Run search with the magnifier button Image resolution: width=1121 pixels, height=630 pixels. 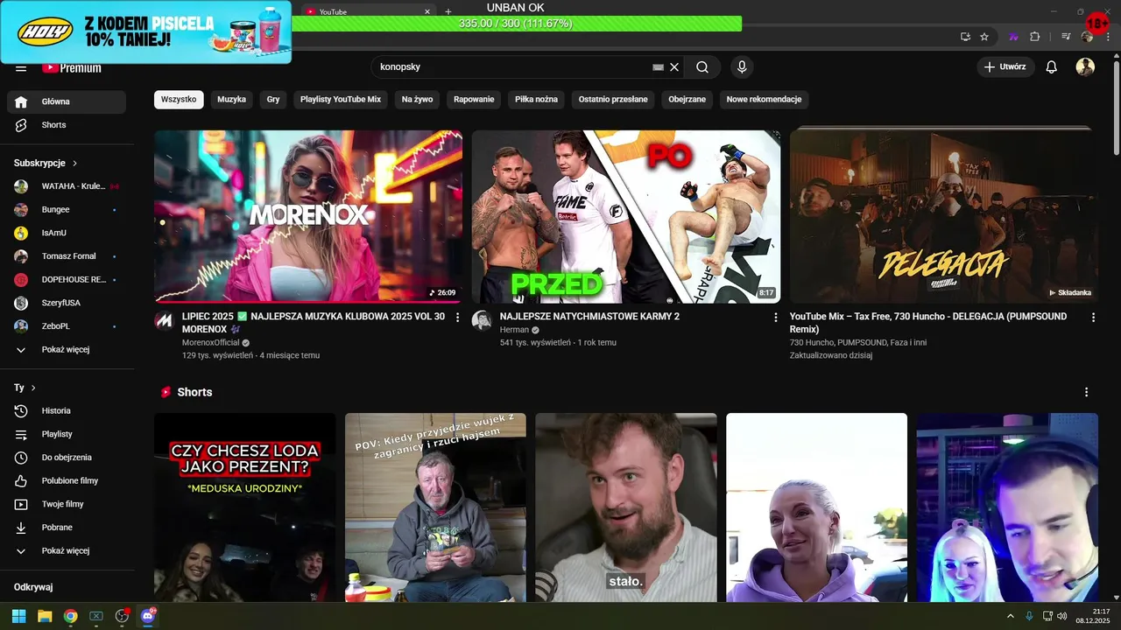pos(702,66)
